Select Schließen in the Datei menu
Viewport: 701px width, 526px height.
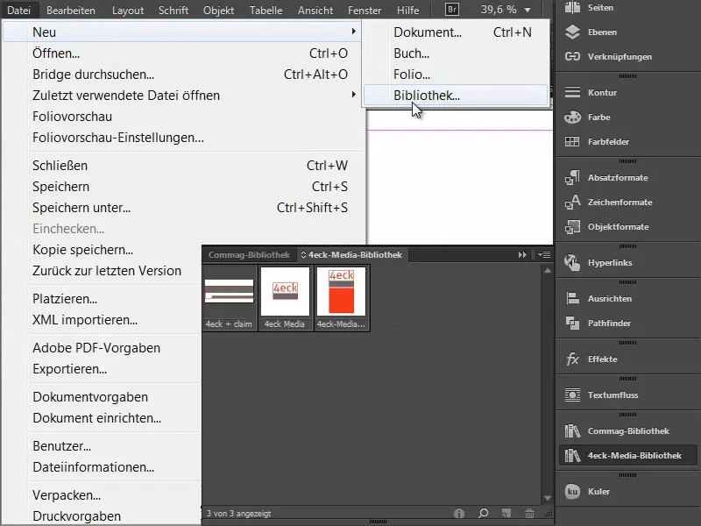(x=182, y=166)
